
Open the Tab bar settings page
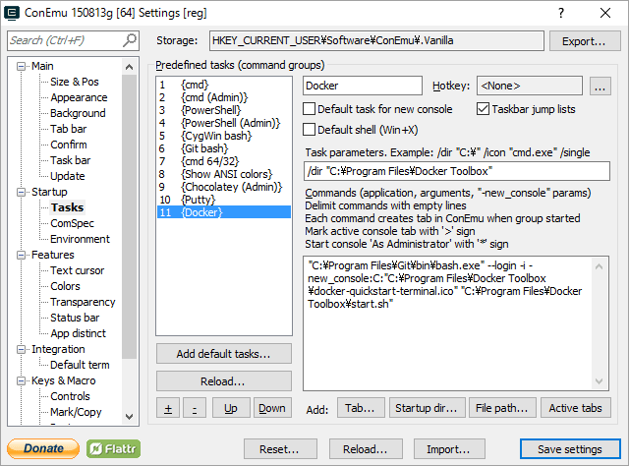coord(68,129)
